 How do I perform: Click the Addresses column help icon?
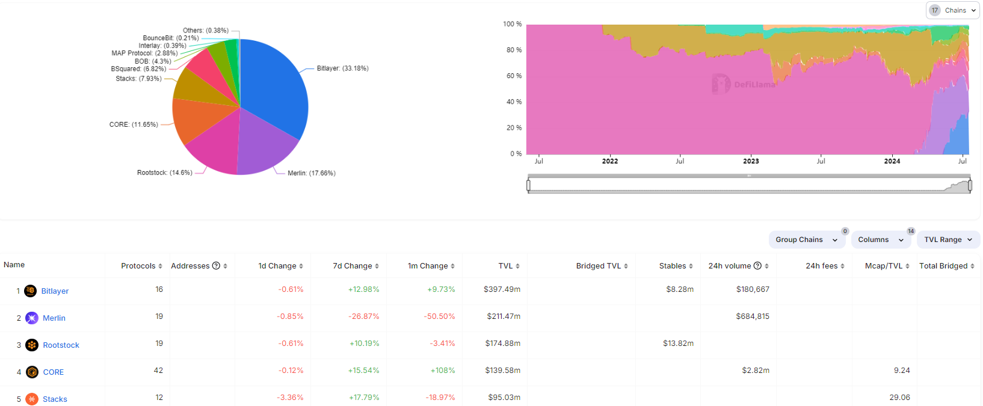coord(216,265)
